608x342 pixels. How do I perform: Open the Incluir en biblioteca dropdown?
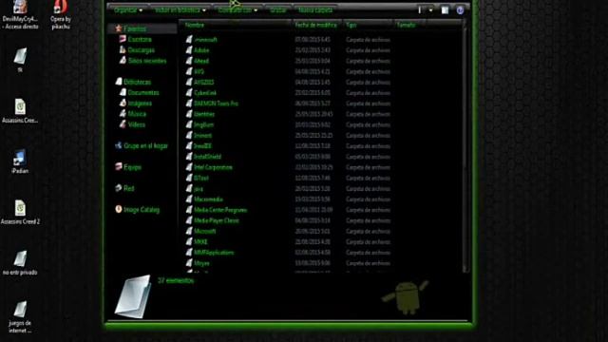point(180,10)
